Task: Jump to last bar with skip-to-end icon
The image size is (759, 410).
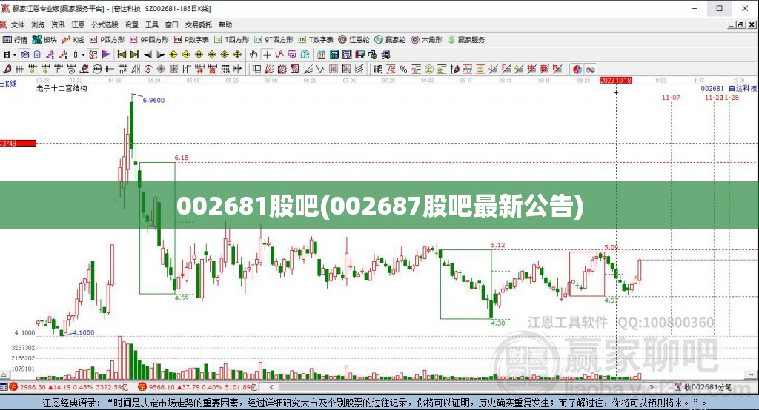Action: point(135,55)
